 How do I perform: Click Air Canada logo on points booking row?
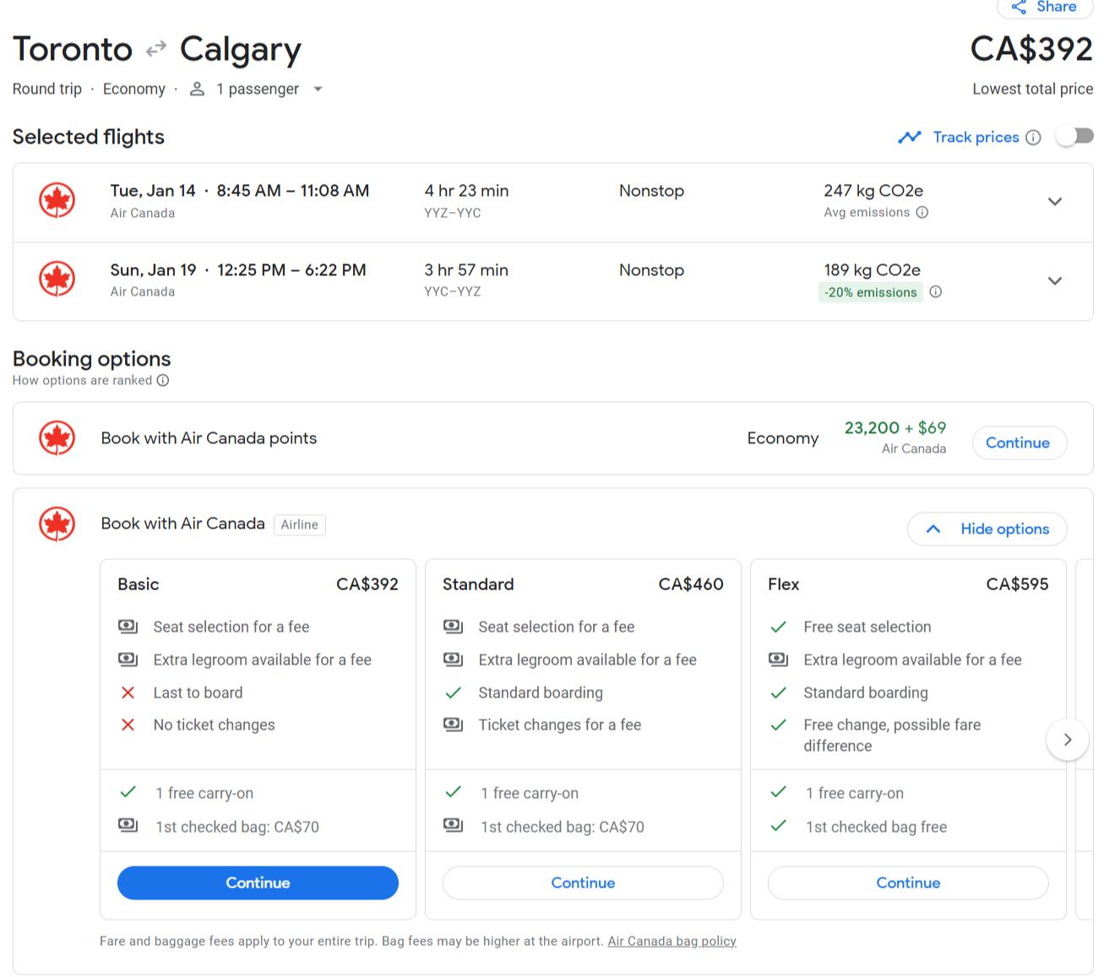coord(57,438)
